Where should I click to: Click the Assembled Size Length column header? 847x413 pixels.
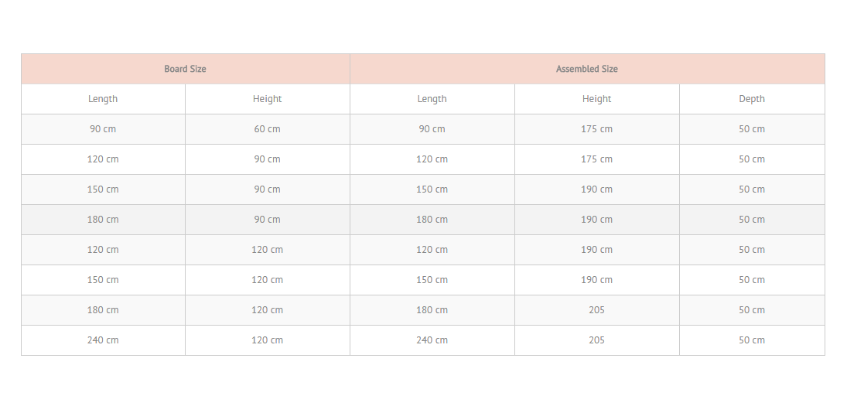pos(432,99)
